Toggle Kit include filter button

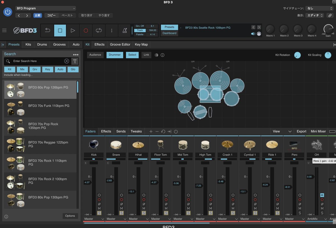(10, 69)
